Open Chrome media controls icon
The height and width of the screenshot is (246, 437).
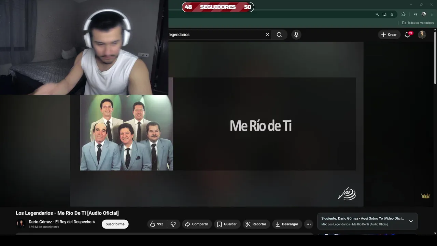coord(415,14)
